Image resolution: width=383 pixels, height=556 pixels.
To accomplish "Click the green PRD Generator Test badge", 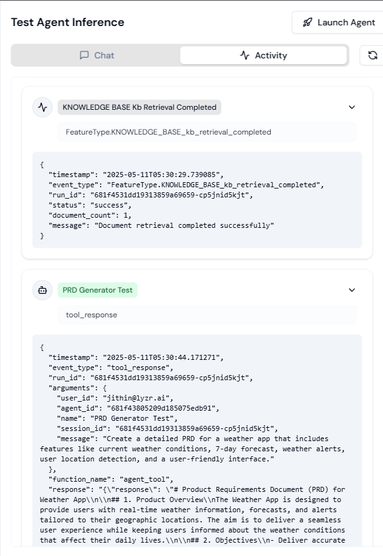I will click(97, 290).
